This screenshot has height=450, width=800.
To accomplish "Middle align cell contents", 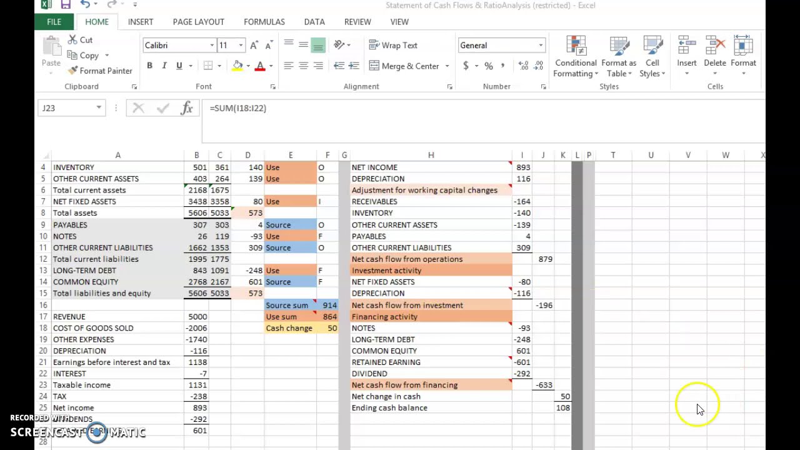I will coord(303,45).
